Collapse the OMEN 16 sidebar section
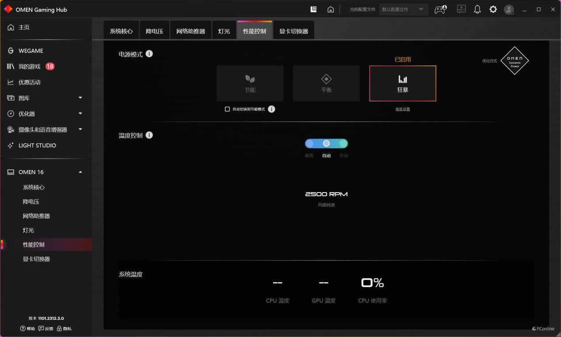The image size is (561, 337). (x=80, y=172)
